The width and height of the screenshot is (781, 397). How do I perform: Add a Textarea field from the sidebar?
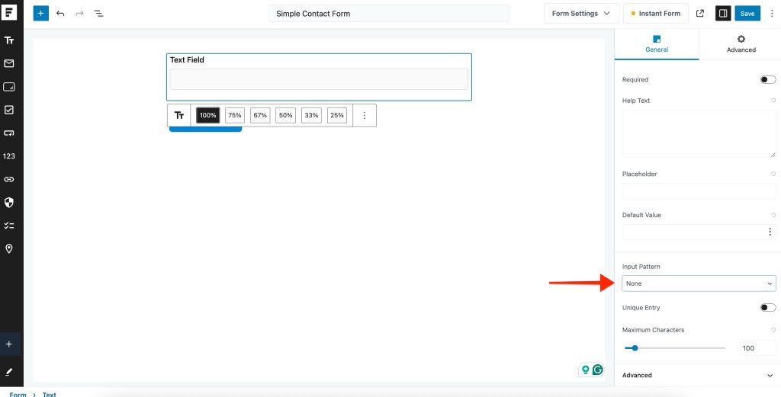point(9,87)
